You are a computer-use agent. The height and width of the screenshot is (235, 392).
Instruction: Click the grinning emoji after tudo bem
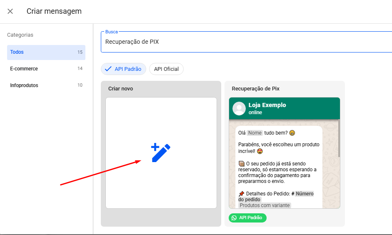point(292,133)
